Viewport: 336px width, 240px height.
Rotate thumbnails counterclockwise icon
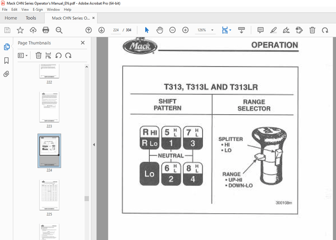pos(59,55)
